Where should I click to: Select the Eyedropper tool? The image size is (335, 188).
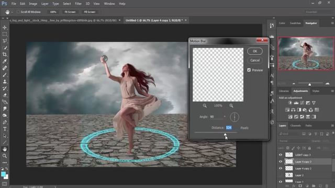5,61
